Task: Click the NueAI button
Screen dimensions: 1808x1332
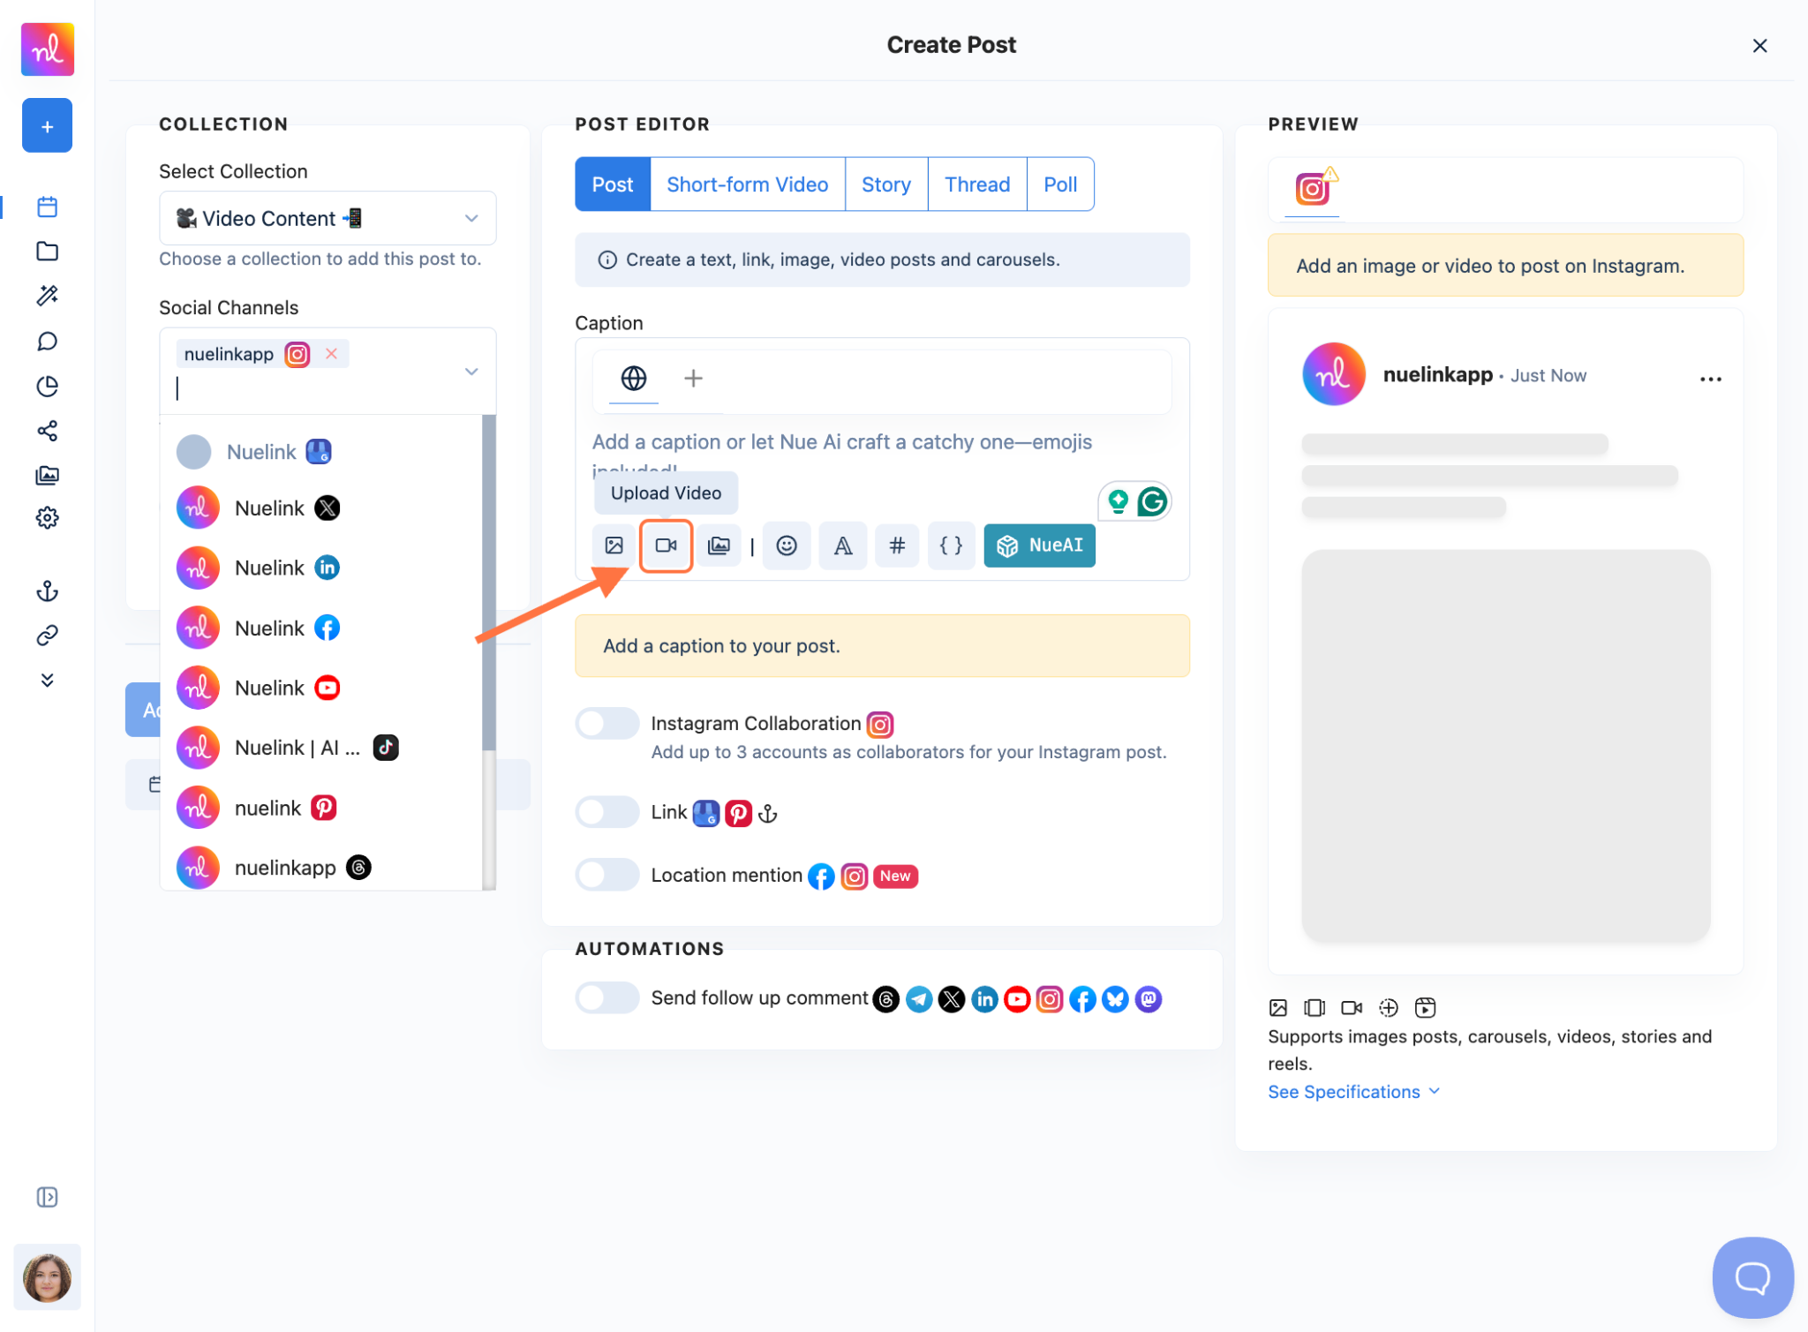Action: (x=1039, y=546)
